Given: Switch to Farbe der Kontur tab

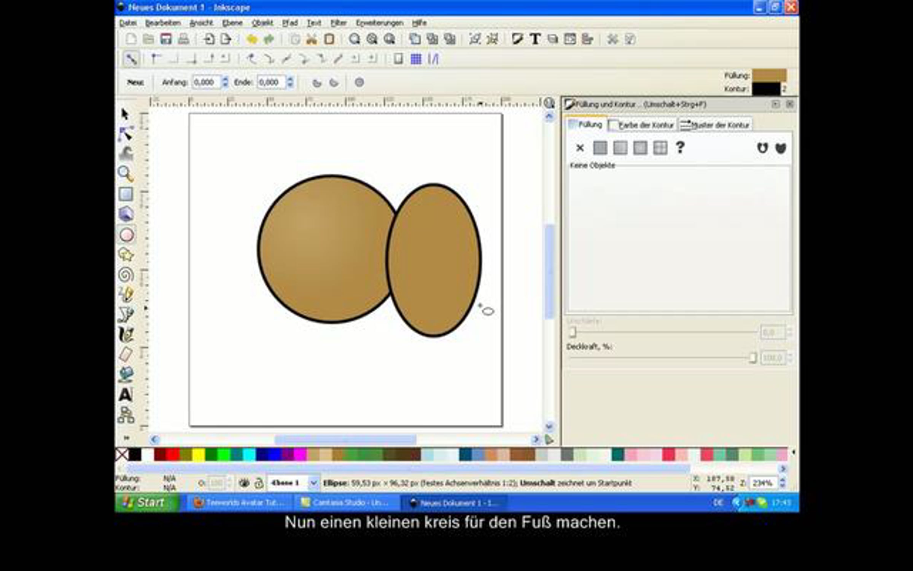Looking at the screenshot, I should coord(642,125).
